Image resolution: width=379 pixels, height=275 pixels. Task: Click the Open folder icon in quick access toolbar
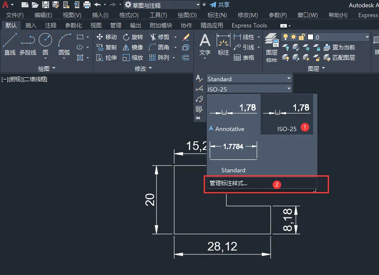[35, 5]
